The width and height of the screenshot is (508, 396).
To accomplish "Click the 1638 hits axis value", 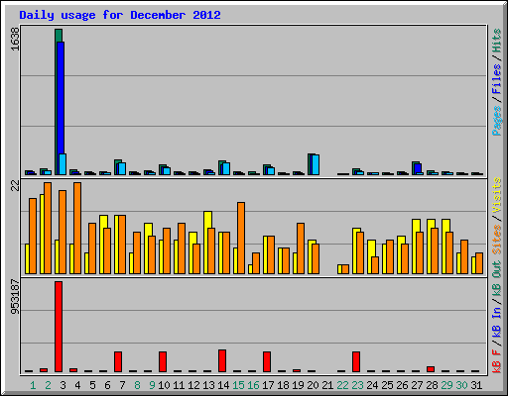I will [15, 39].
